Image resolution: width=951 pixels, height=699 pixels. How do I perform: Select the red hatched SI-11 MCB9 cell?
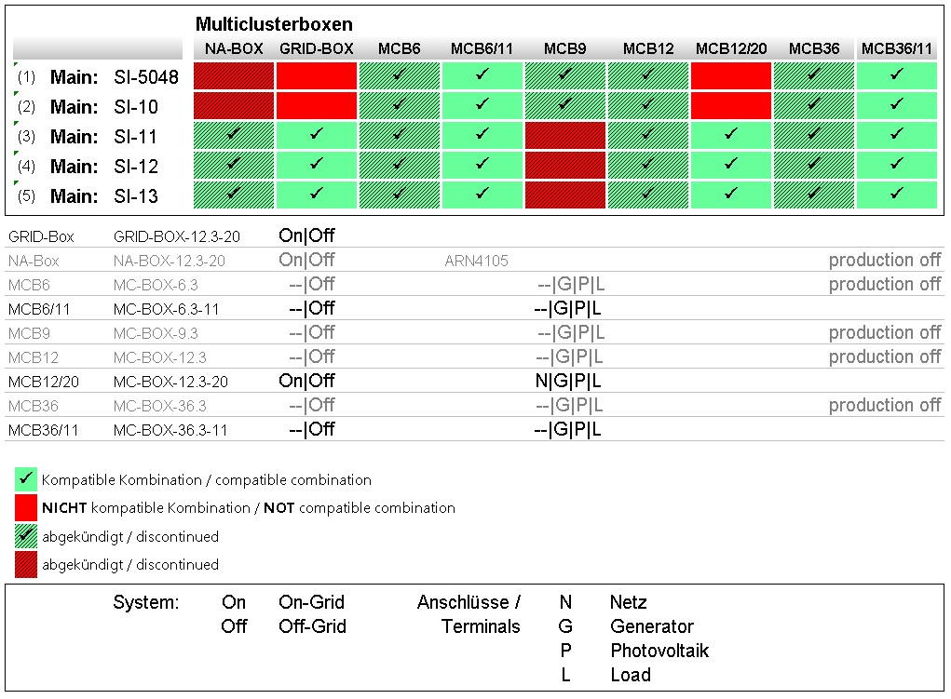tap(564, 135)
